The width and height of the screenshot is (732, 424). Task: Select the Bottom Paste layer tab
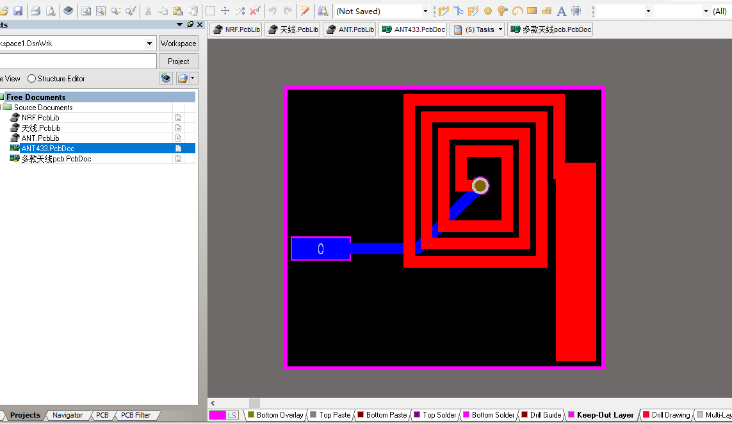[x=382, y=414]
